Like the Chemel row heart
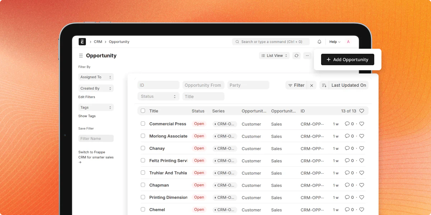The width and height of the screenshot is (431, 215). pos(362,210)
